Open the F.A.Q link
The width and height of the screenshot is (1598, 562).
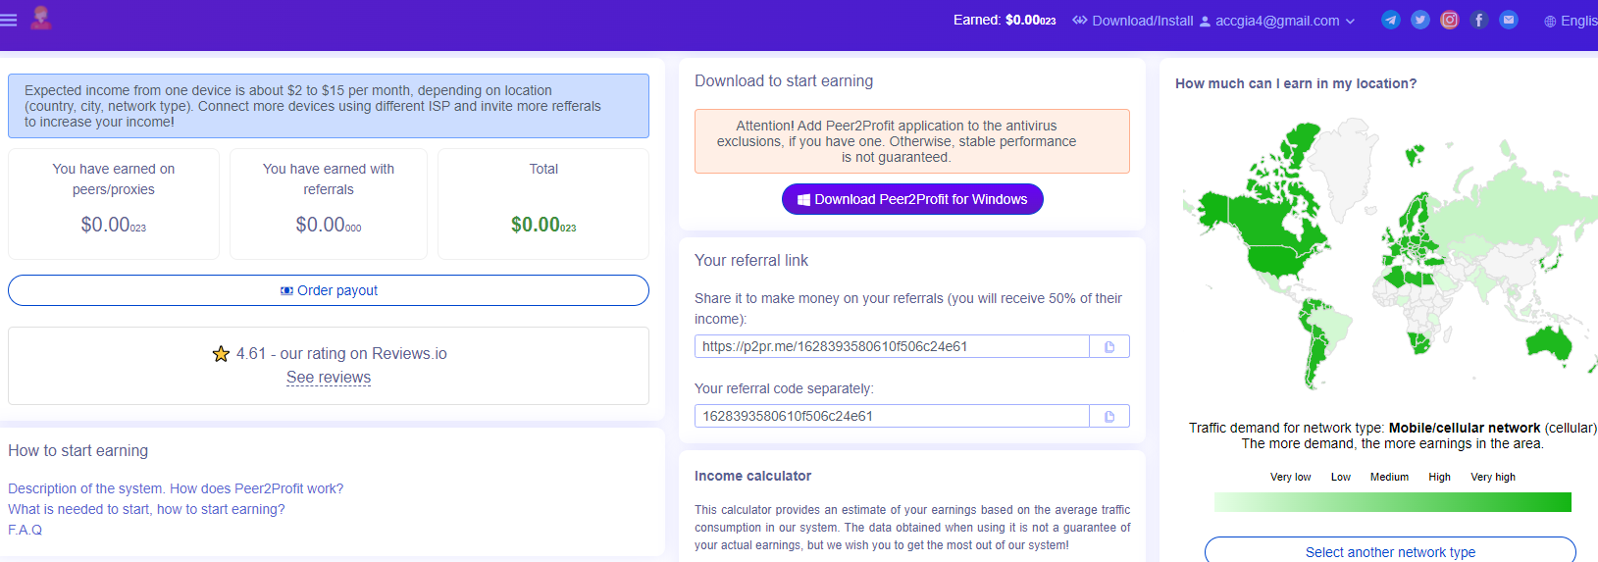(x=26, y=530)
